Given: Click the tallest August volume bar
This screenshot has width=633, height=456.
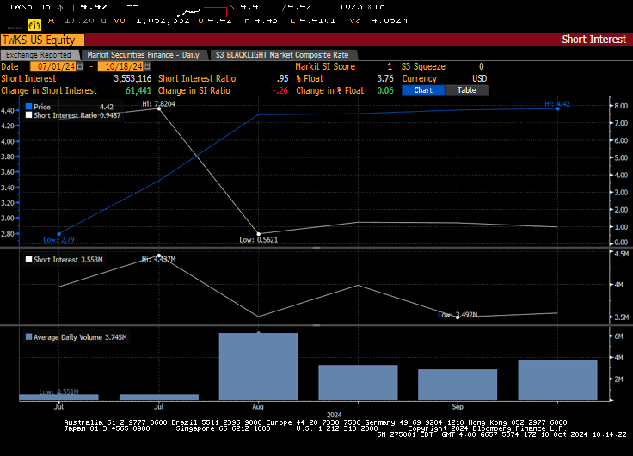Looking at the screenshot, I should [258, 367].
